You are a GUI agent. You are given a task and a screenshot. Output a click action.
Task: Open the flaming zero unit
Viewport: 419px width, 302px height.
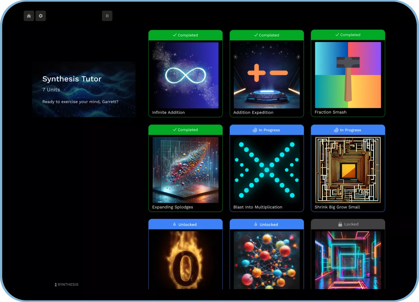pyautogui.click(x=186, y=260)
